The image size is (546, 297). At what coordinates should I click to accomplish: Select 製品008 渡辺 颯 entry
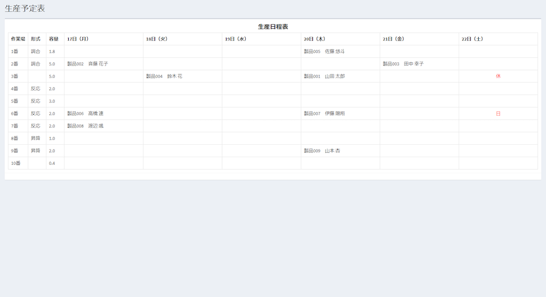[x=85, y=126]
